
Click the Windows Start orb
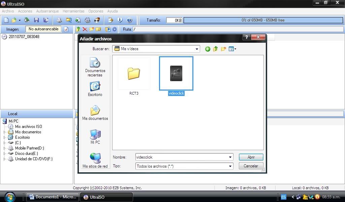[10, 197]
